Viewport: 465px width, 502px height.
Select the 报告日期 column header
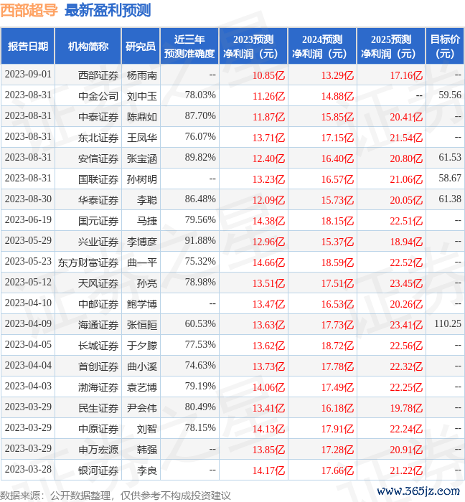pyautogui.click(x=28, y=46)
